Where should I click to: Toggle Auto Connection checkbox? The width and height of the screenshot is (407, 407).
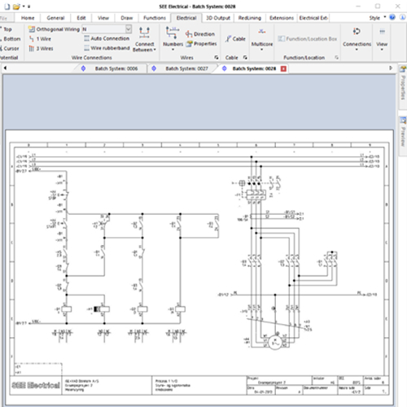87,38
